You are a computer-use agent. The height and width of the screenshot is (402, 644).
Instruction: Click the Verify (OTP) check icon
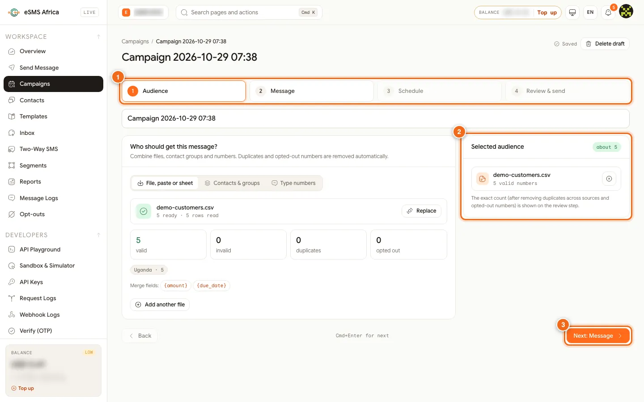tap(12, 331)
